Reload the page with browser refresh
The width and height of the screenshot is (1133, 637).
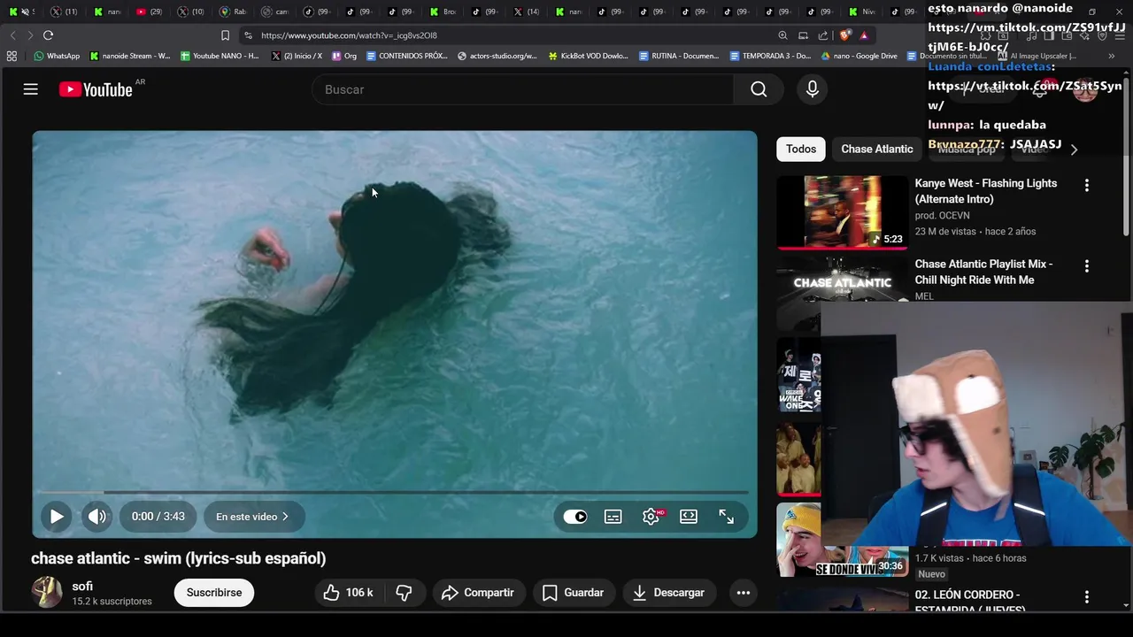coord(48,35)
